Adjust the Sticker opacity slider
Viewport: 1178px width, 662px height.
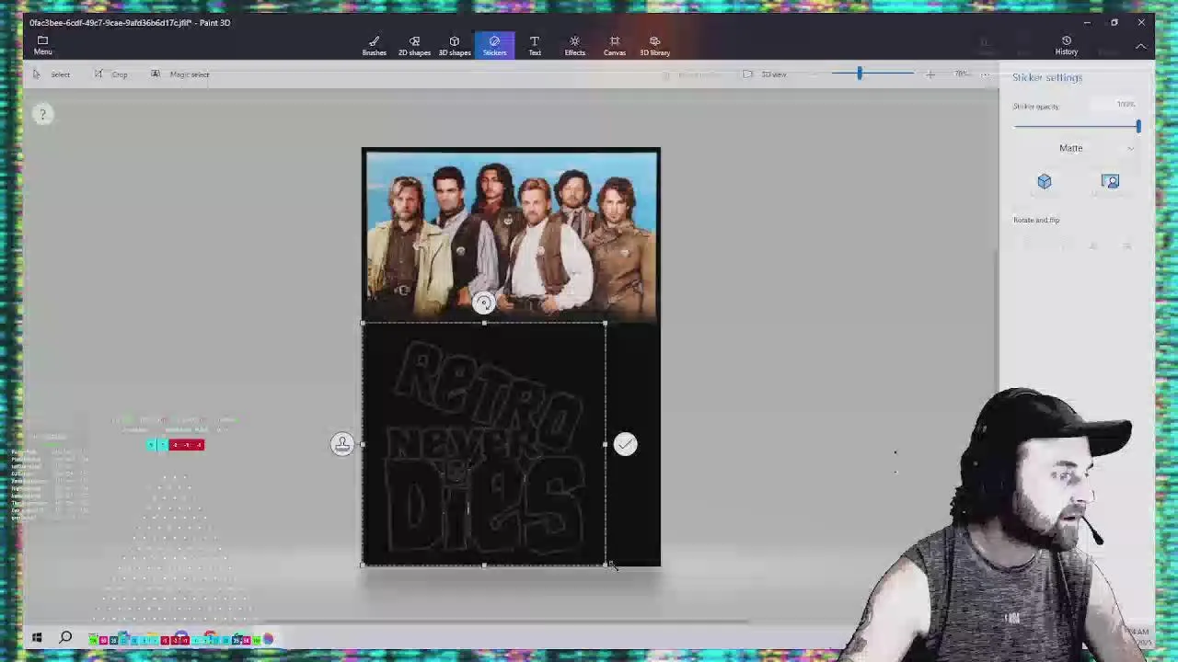1076,126
